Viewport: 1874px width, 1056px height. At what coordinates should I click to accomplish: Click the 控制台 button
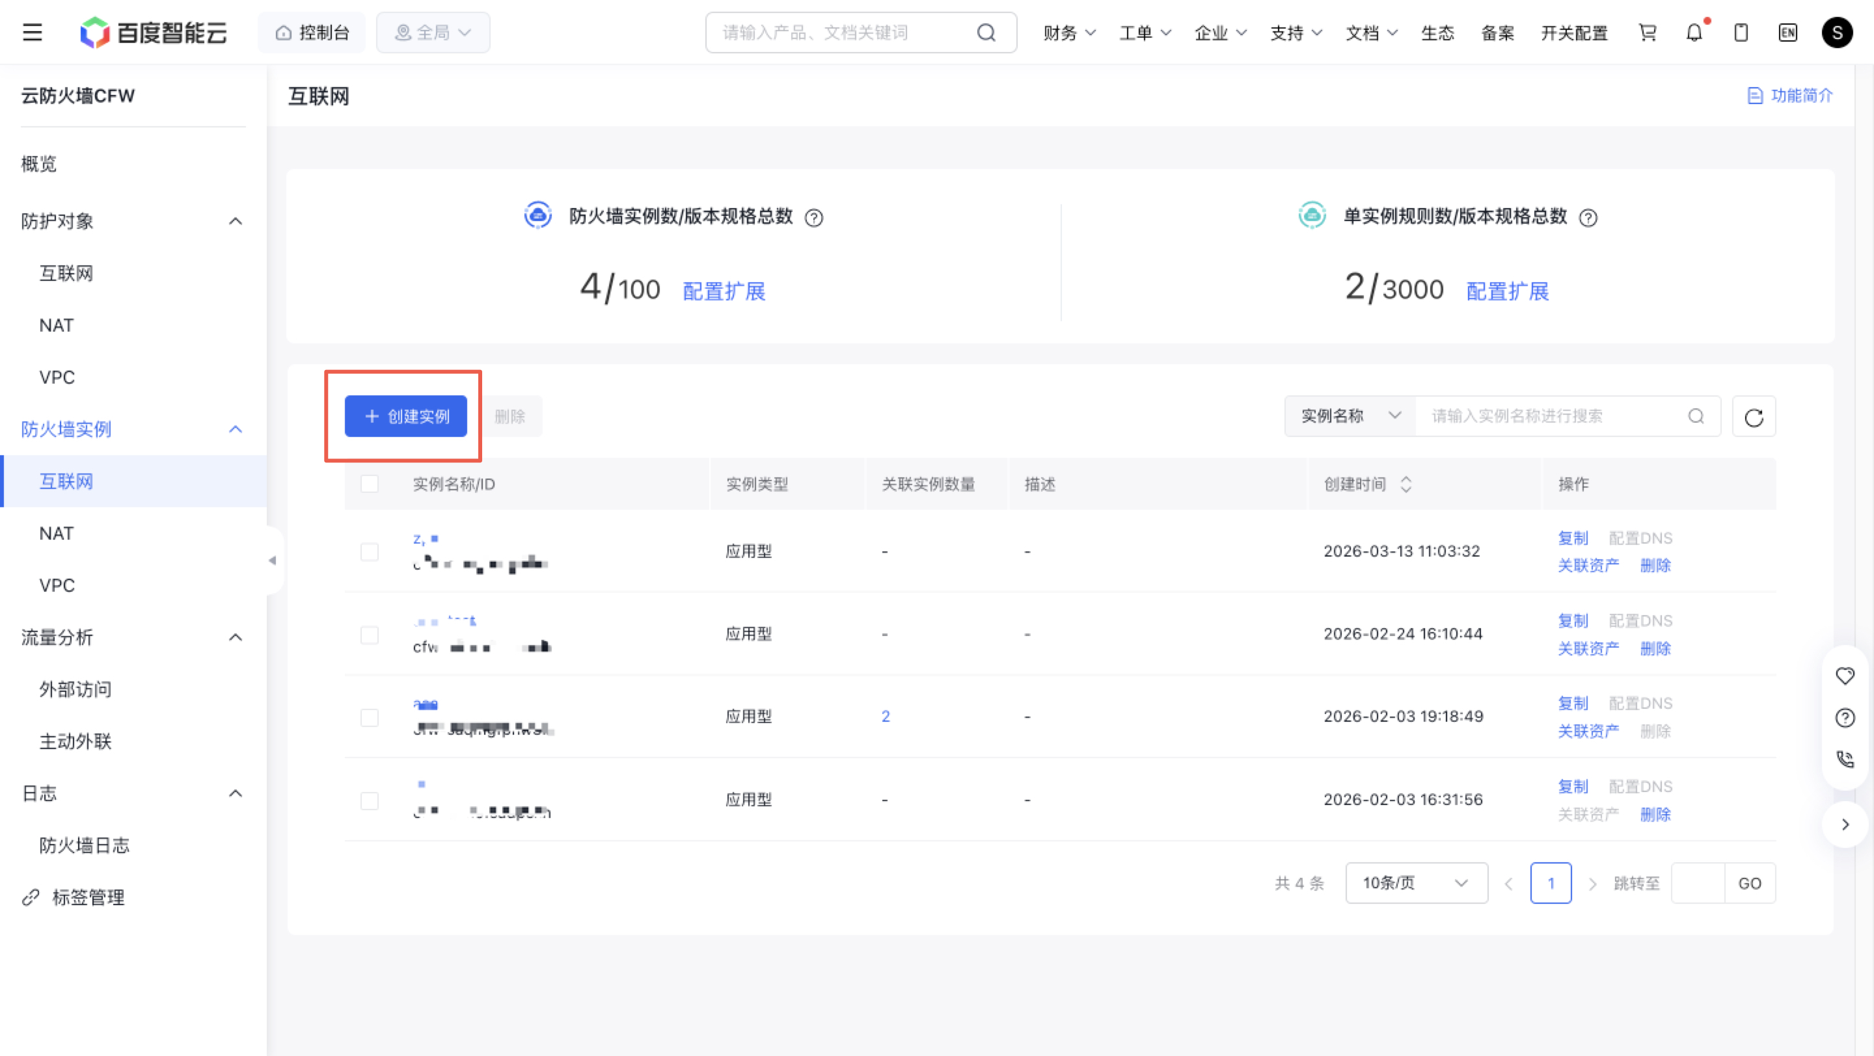(312, 33)
